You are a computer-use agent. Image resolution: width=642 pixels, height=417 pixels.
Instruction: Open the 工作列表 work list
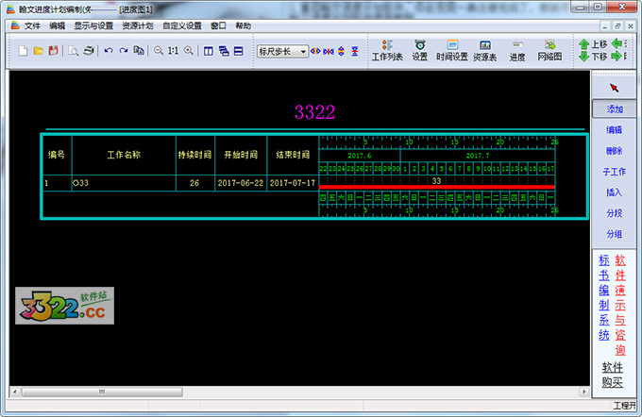[x=387, y=50]
